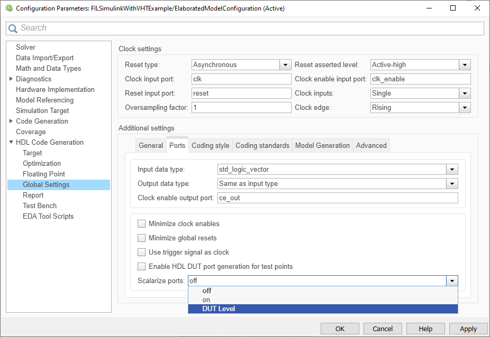Select the Code Generation category label
Screen dimensions: 490x337
pos(42,121)
